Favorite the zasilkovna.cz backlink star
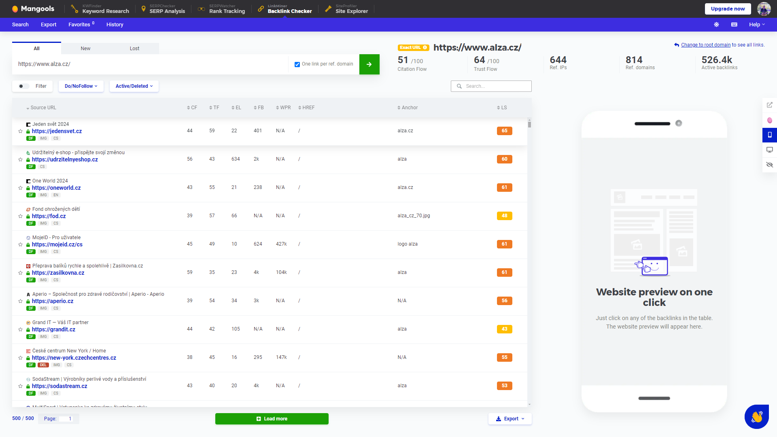This screenshot has width=777, height=437. coord(20,273)
